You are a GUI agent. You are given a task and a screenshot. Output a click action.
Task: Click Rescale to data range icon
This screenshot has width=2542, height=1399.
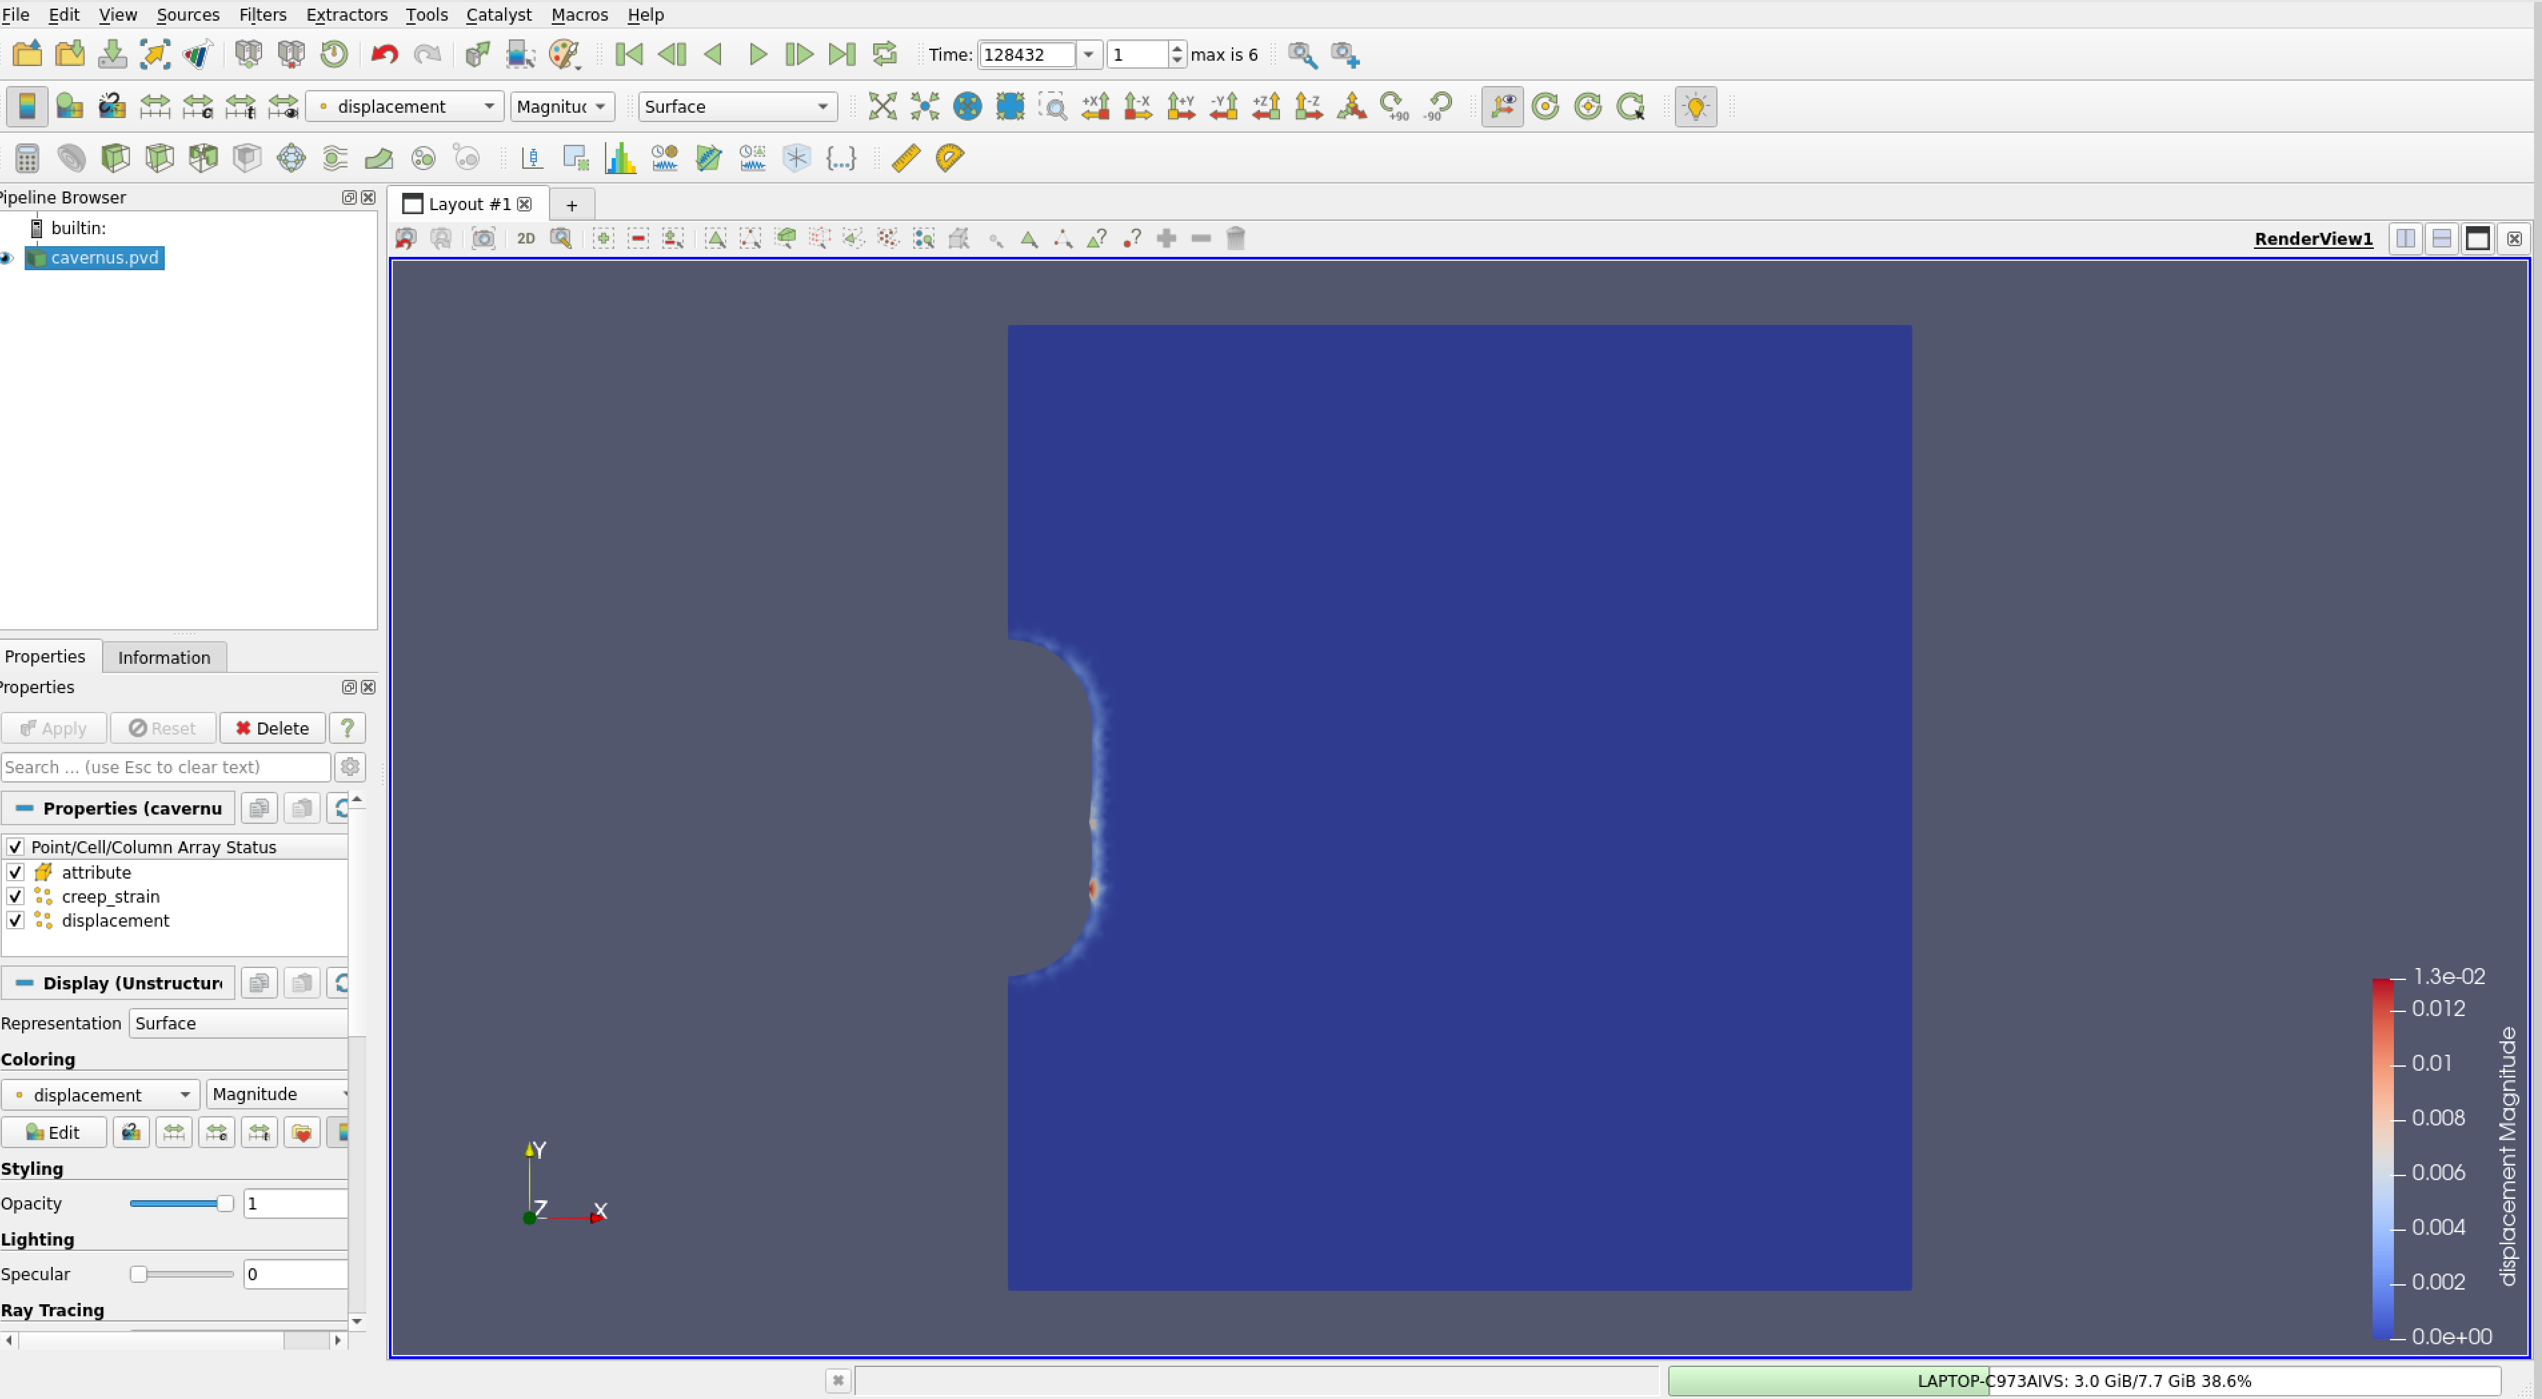point(155,105)
